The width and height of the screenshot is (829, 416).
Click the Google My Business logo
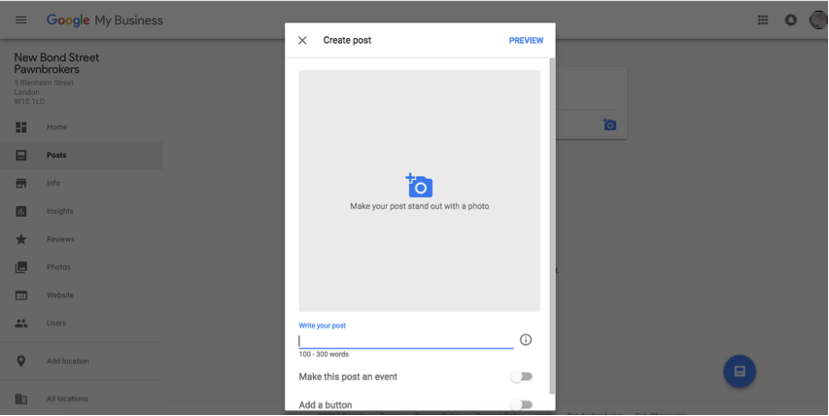105,20
